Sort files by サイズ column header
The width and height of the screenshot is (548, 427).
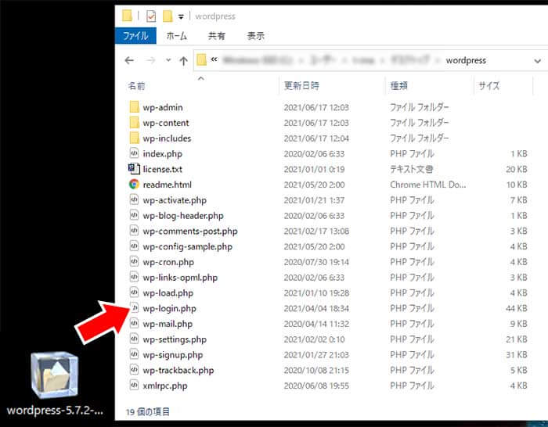pyautogui.click(x=489, y=86)
